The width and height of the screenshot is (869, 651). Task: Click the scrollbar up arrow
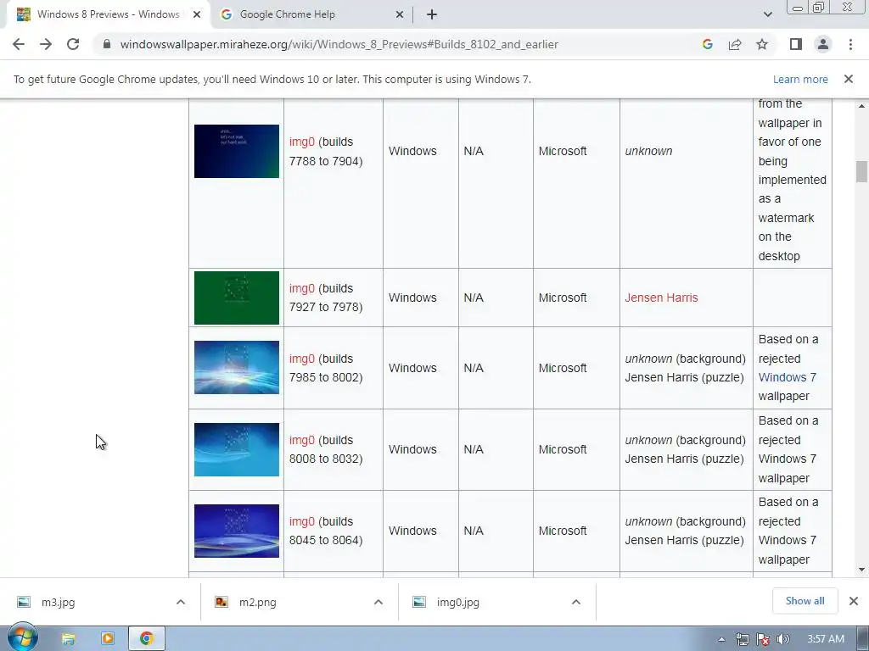(861, 106)
